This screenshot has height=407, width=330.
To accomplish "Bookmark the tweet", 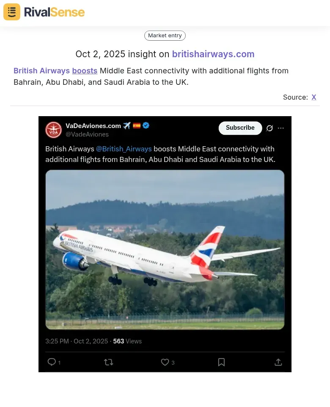I will point(221,362).
